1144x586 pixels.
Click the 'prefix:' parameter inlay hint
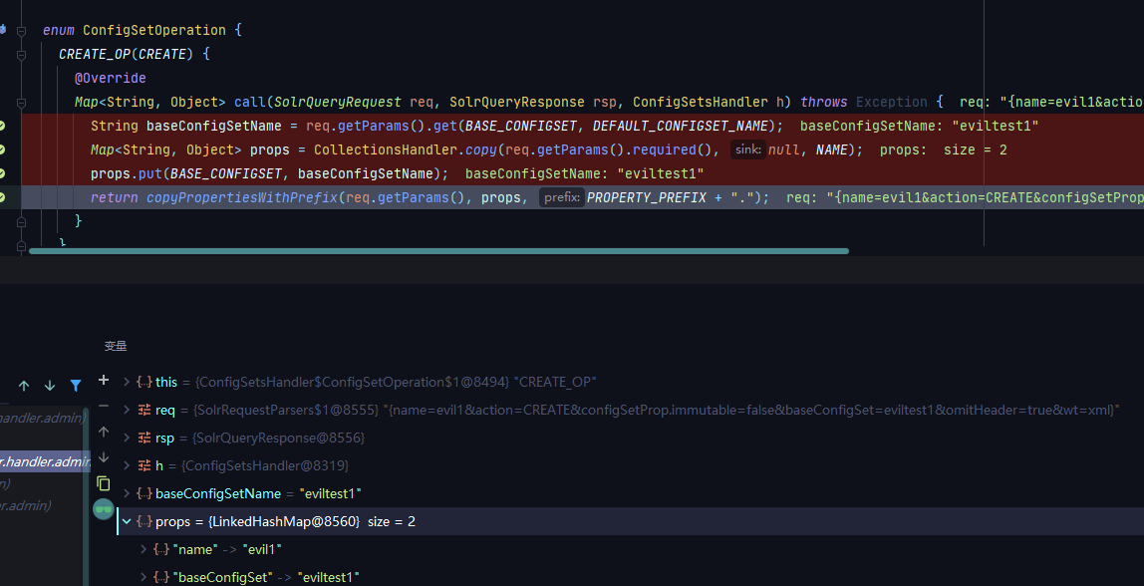pyautogui.click(x=561, y=197)
